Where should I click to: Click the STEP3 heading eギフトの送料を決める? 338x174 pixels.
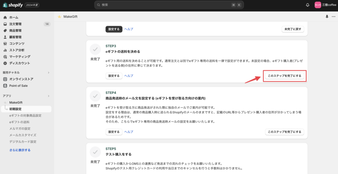(x=123, y=52)
